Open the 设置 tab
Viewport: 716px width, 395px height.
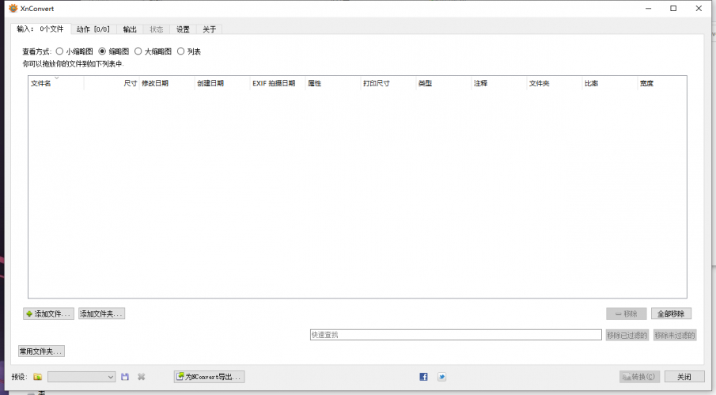point(183,29)
